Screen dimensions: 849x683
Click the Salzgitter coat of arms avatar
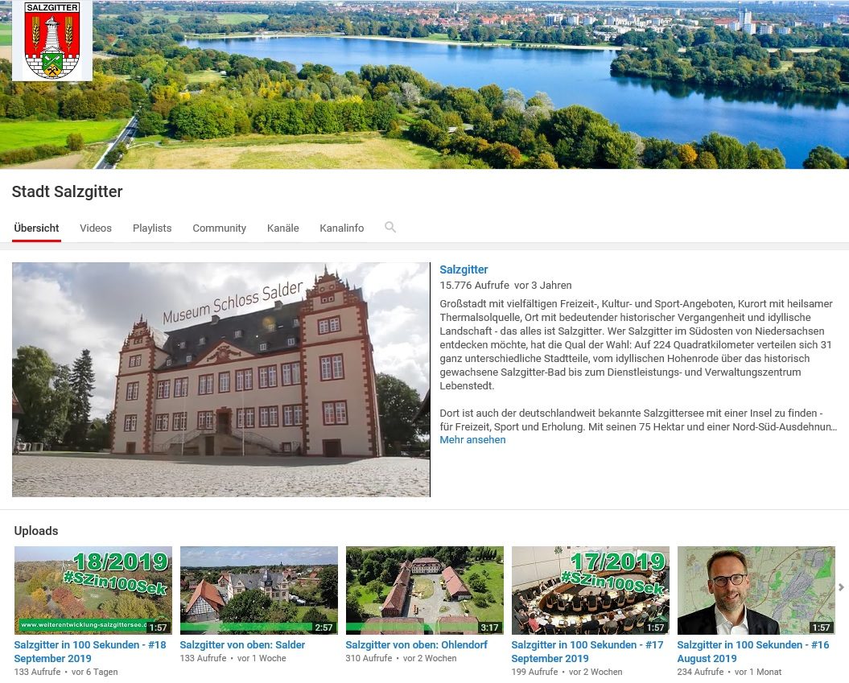click(52, 41)
